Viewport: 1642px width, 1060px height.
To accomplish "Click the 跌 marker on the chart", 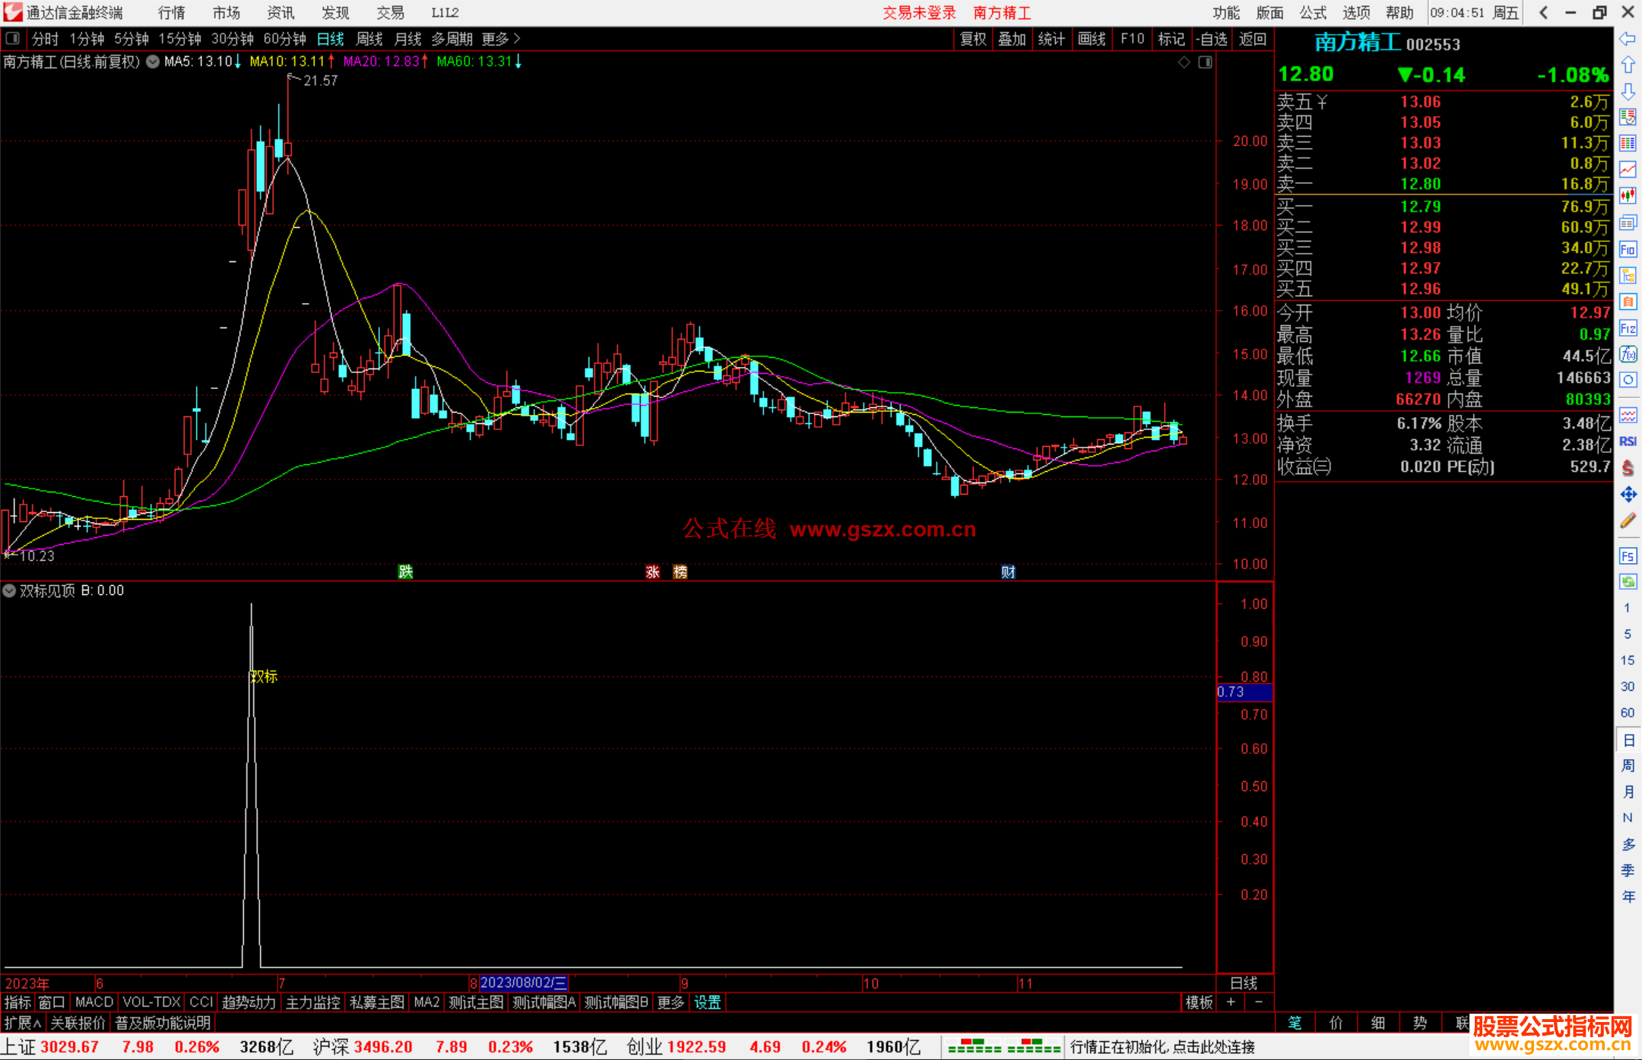I will click(x=405, y=571).
